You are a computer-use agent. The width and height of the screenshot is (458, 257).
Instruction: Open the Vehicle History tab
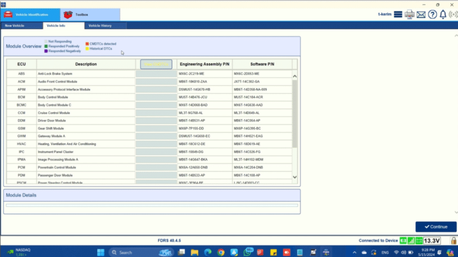(x=101, y=26)
